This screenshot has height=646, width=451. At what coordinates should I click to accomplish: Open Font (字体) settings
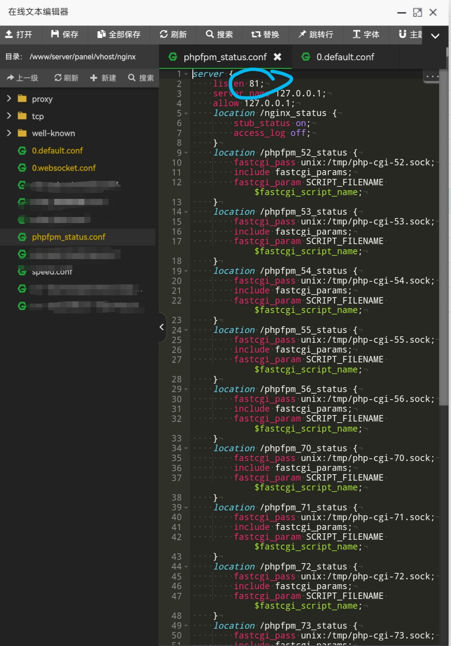(366, 35)
